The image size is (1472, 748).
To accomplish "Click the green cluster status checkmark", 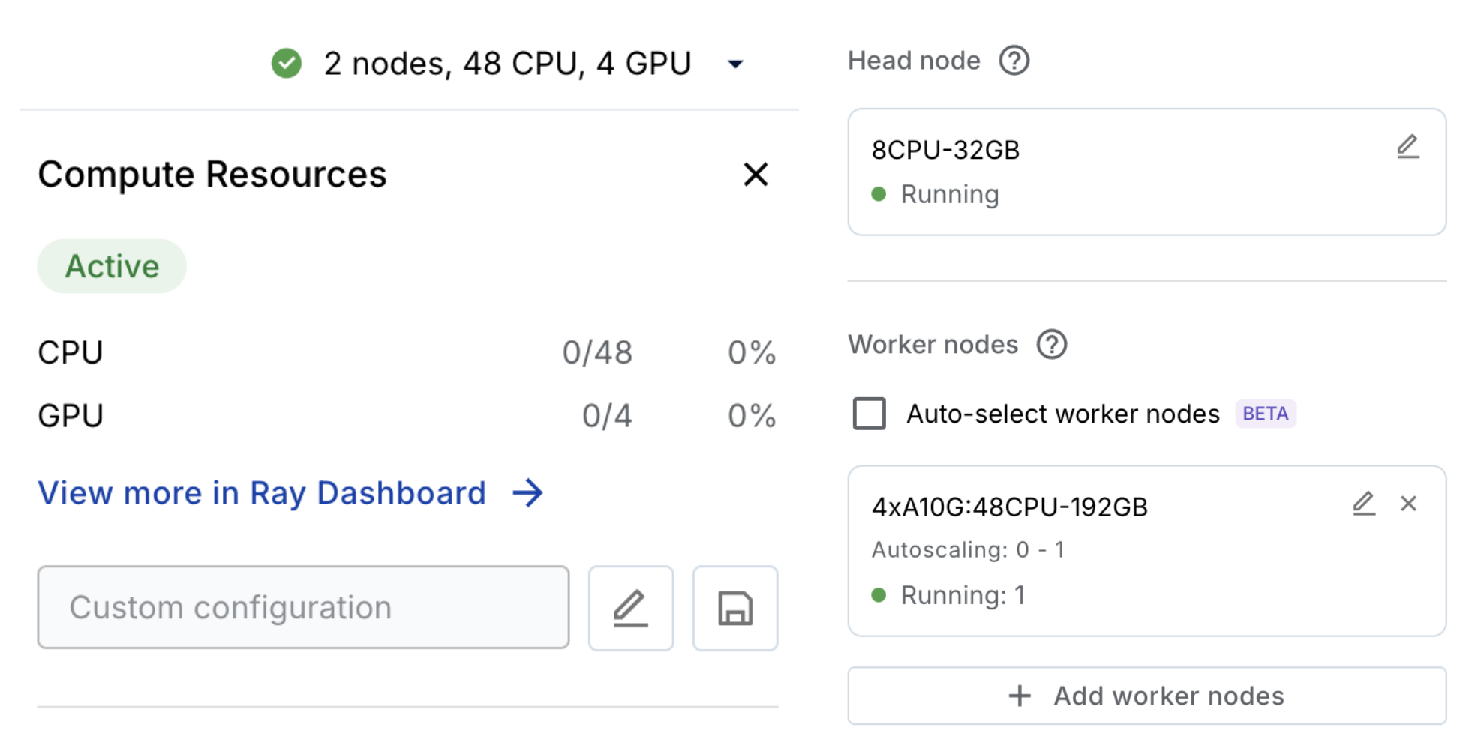I will point(286,63).
